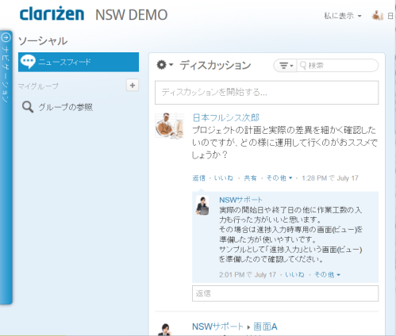Image resolution: width=396 pixels, height=336 pixels.
Task: Open グループの参照 item
Action: click(x=66, y=107)
